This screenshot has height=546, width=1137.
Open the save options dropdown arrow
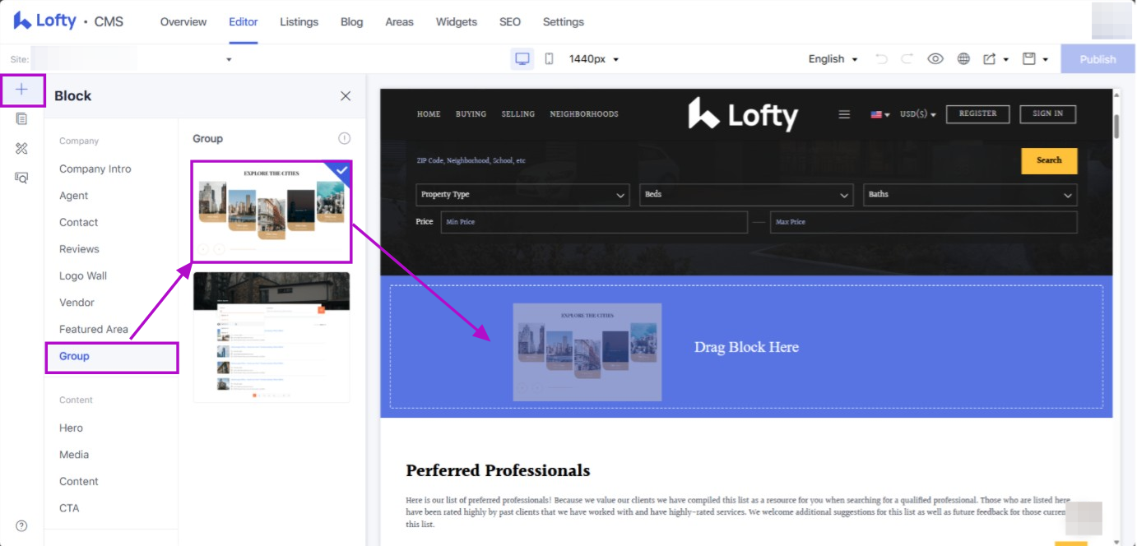coord(1046,60)
